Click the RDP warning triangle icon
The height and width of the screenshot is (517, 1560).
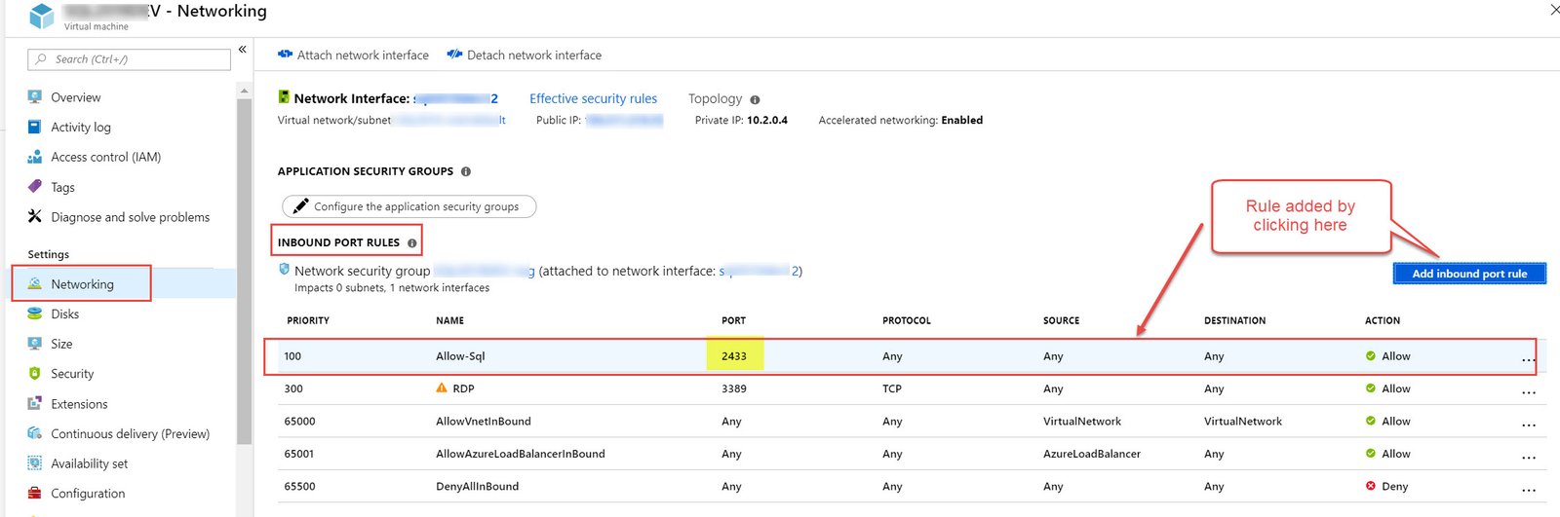[442, 388]
